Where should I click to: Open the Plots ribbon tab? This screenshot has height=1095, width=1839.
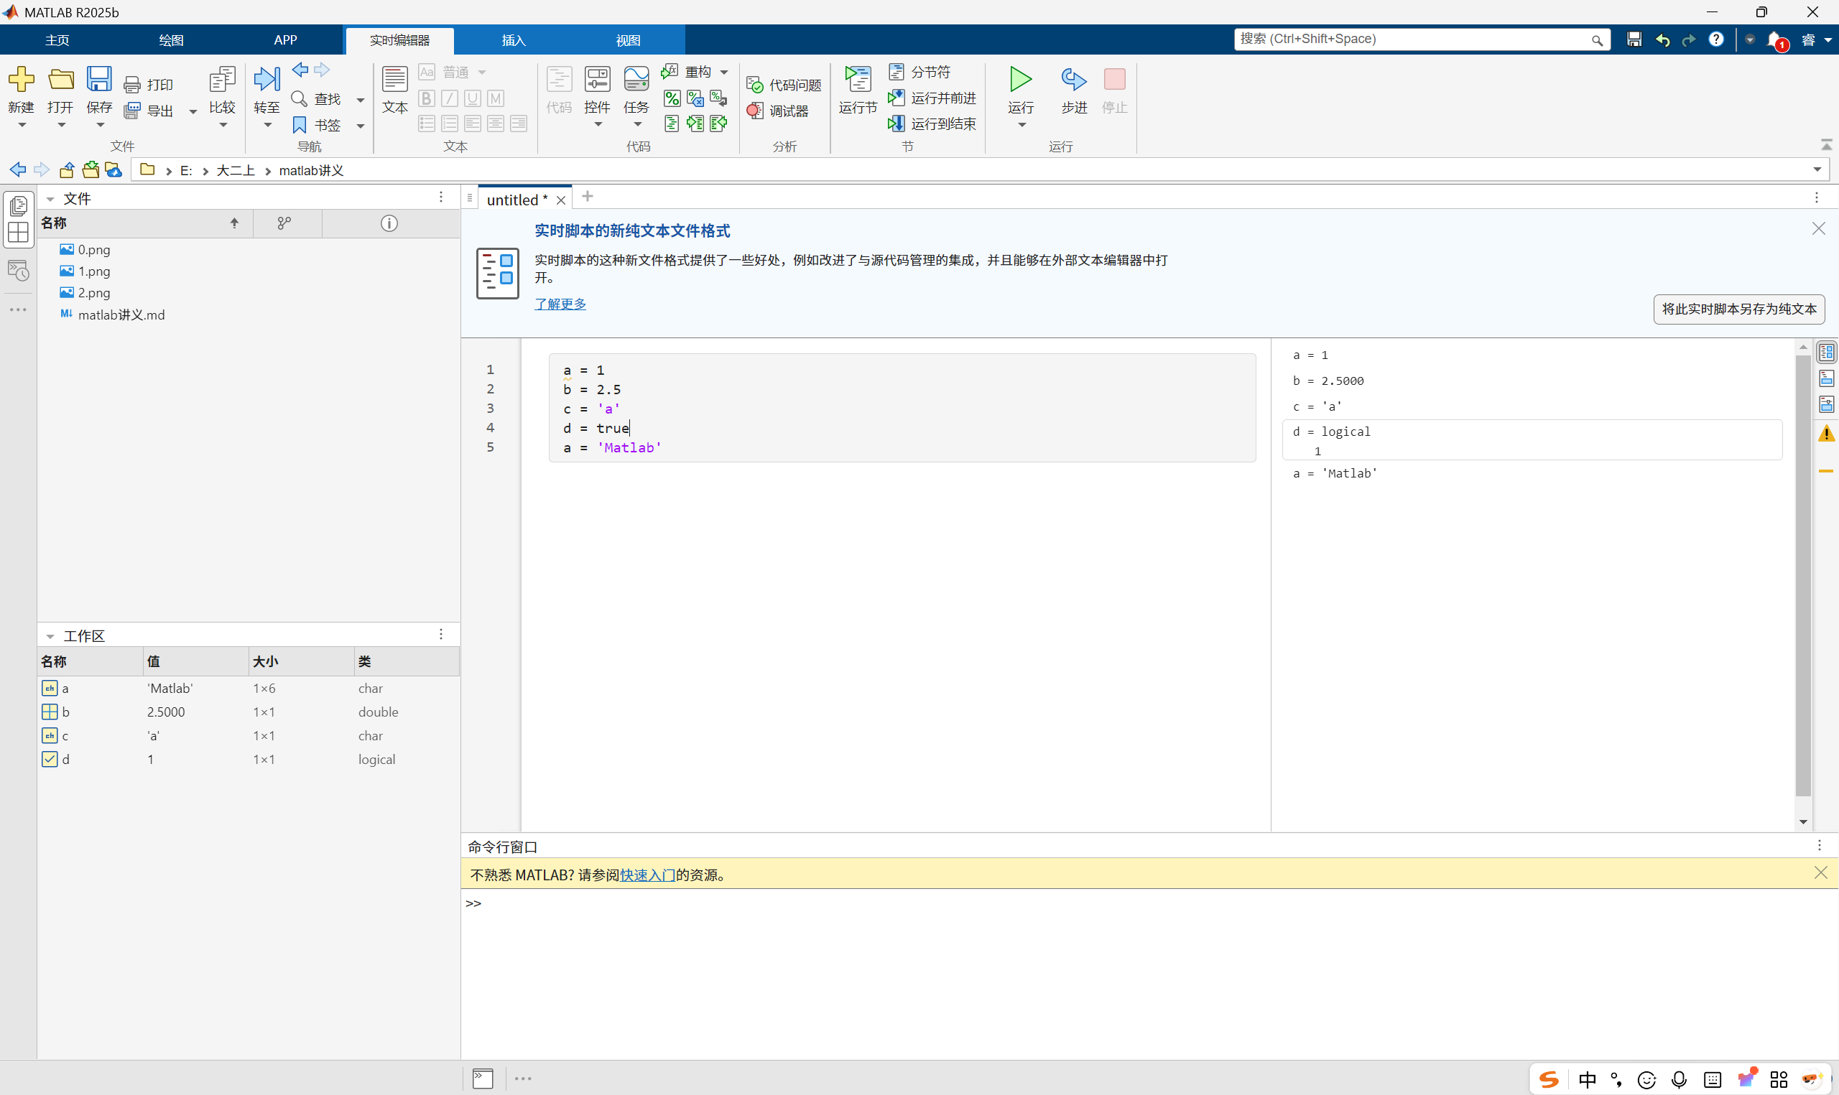(171, 39)
